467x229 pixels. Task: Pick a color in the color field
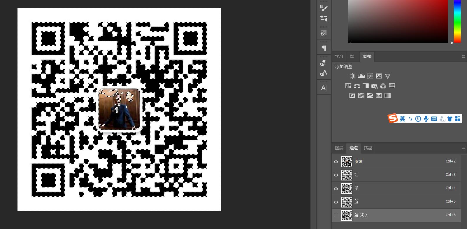click(x=398, y=21)
